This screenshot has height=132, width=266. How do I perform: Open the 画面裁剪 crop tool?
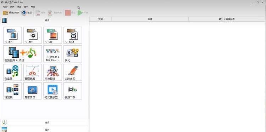(33, 73)
